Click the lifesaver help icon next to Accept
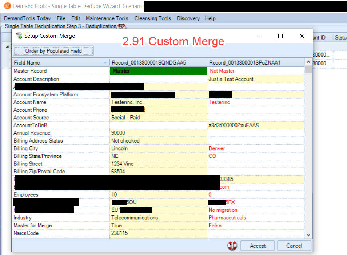 click(232, 246)
